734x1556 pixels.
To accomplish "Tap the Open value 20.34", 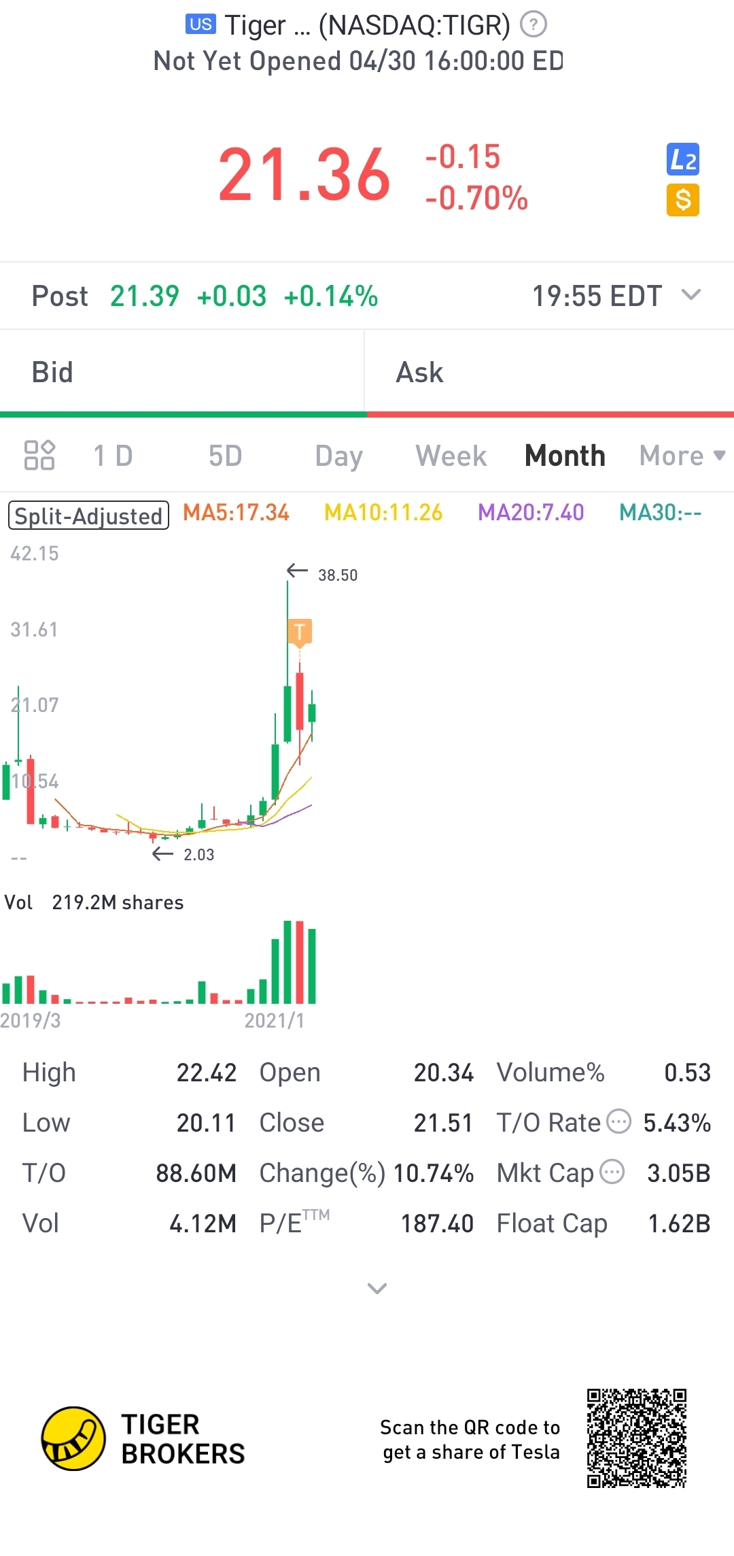I will click(444, 1072).
